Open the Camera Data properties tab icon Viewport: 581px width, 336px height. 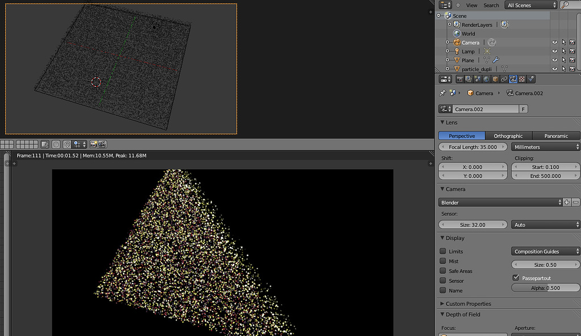[x=513, y=79]
